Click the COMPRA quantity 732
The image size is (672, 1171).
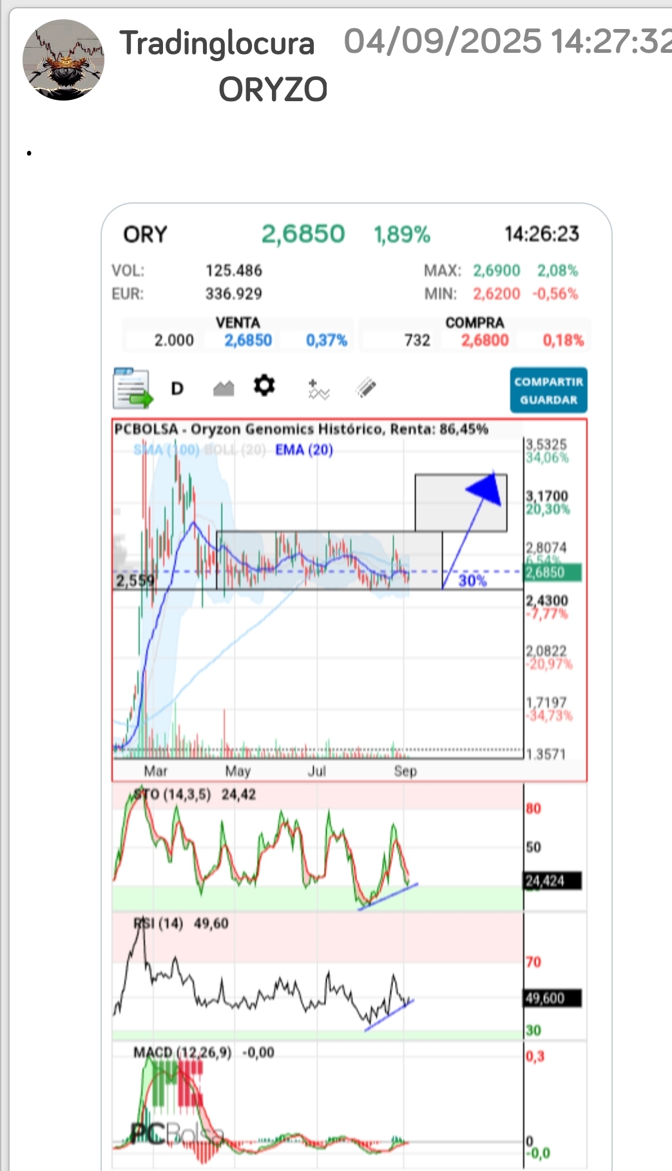click(x=418, y=340)
